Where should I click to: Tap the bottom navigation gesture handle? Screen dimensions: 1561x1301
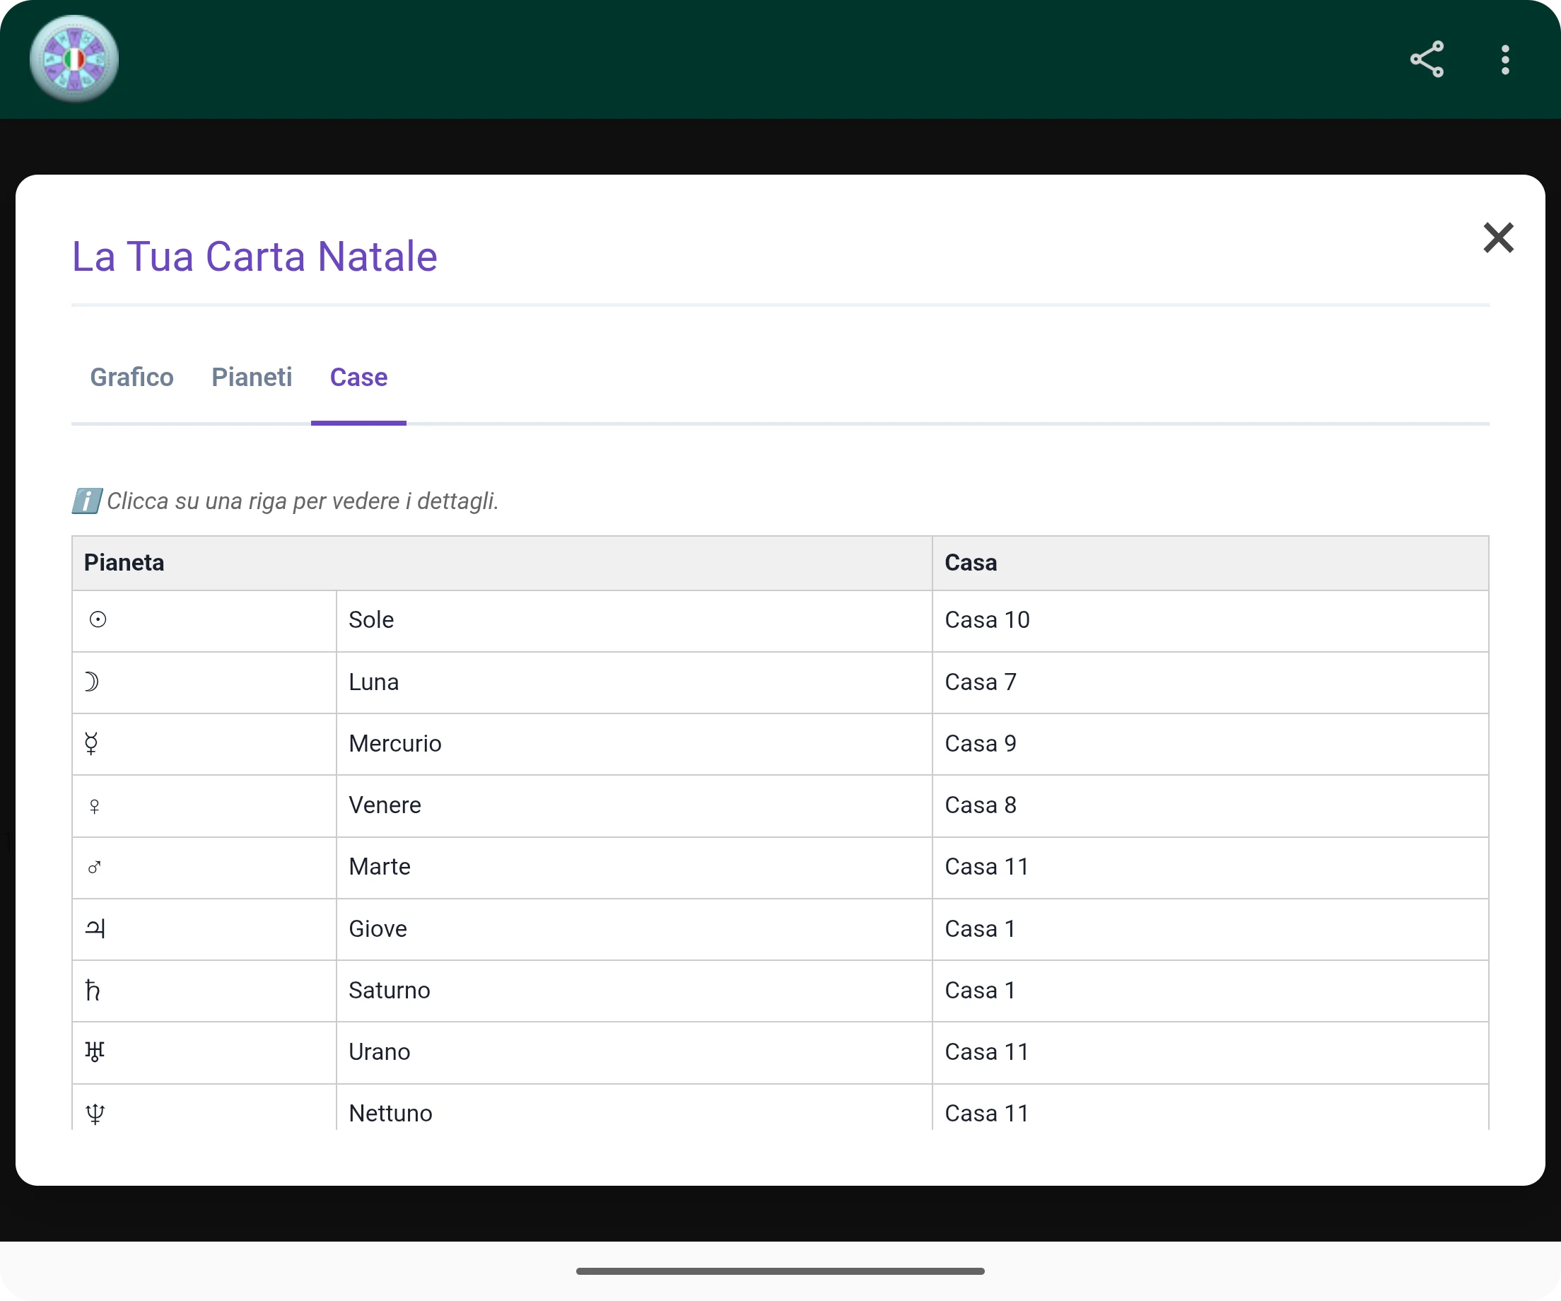780,1271
